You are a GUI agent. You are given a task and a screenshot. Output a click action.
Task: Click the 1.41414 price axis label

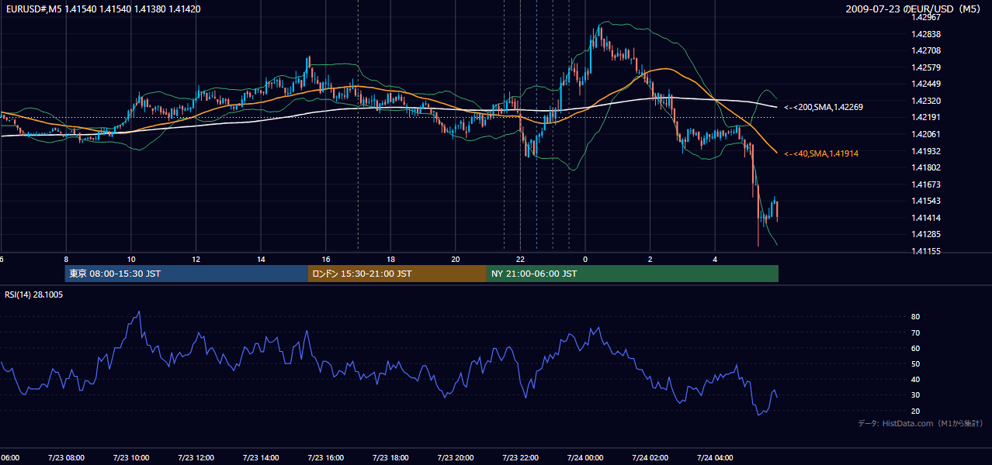[927, 218]
